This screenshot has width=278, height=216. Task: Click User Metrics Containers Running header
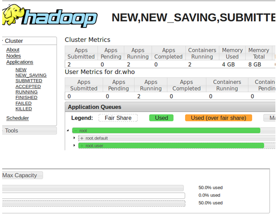click(227, 85)
